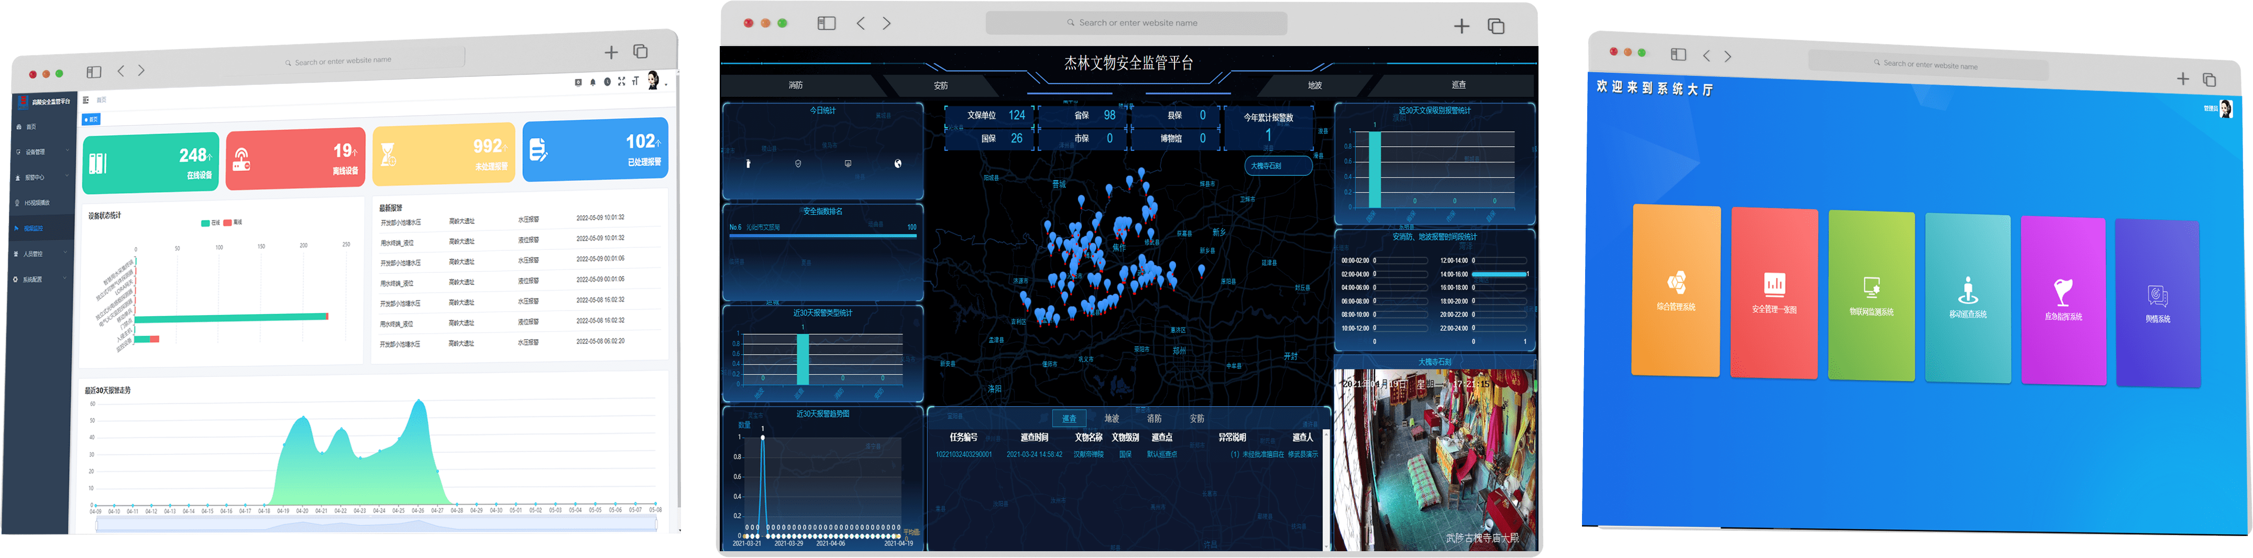The width and height of the screenshot is (2253, 558).
Task: Click the 舆情系统 chat icon
Action: click(2157, 296)
